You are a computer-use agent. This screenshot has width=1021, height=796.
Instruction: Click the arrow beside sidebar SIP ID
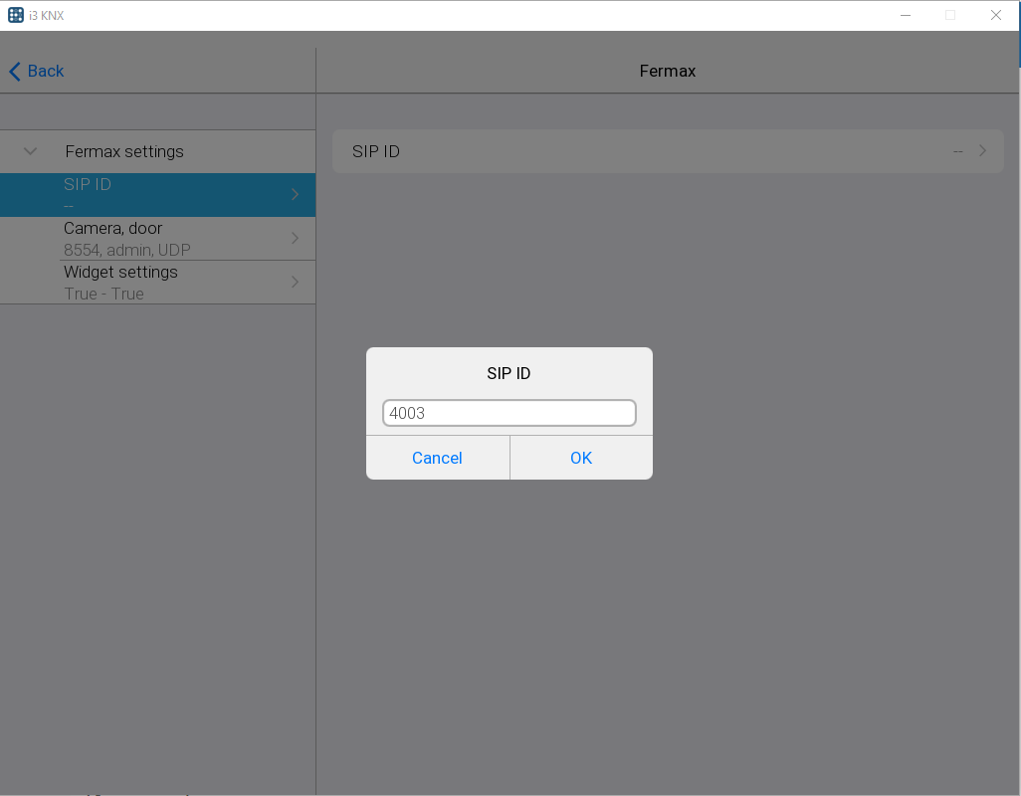pos(295,194)
